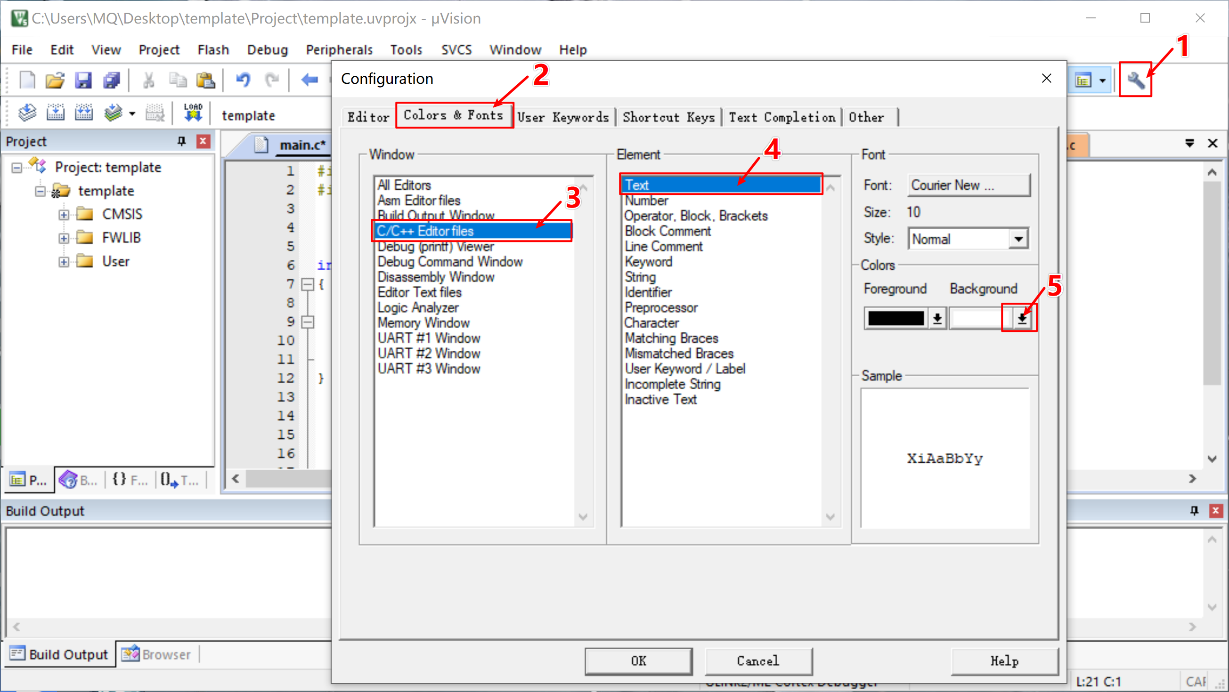Screen dimensions: 1229x692
Task: Open the Peripherals menu
Action: (339, 49)
